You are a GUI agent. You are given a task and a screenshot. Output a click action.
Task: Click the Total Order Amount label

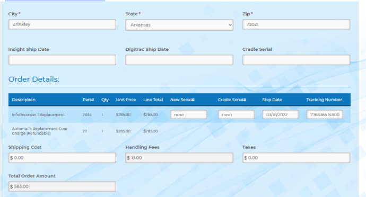coord(32,176)
